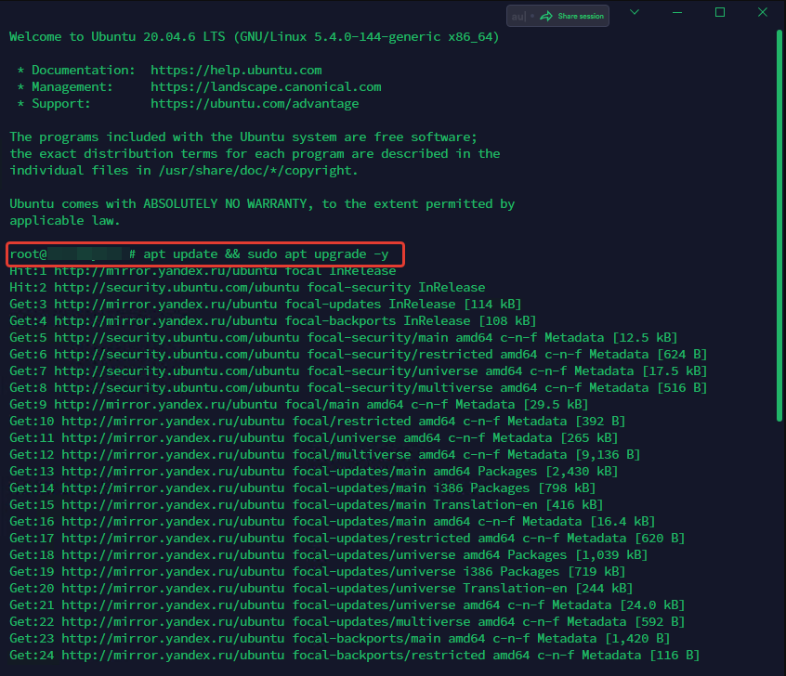Click the Get:11 focal/universe Metadata line
Screen dimensions: 786x676
pyautogui.click(x=314, y=438)
